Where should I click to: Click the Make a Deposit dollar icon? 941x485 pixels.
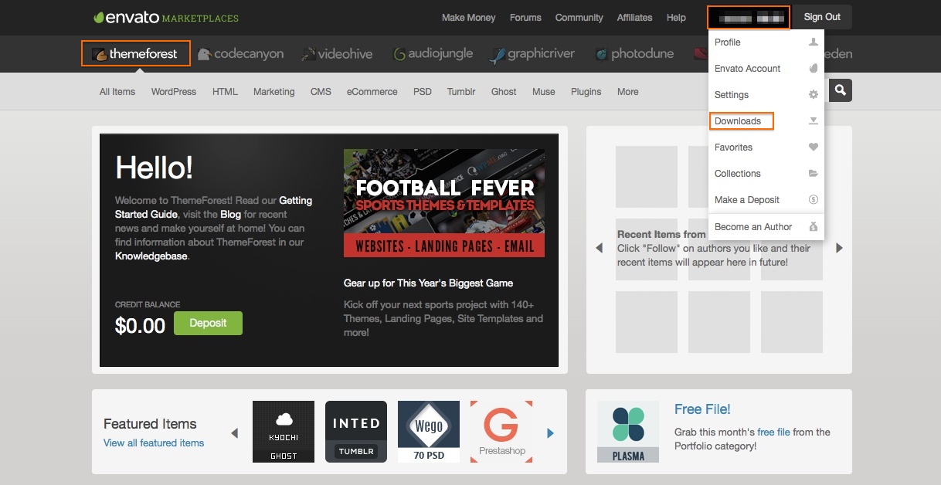[x=813, y=200]
